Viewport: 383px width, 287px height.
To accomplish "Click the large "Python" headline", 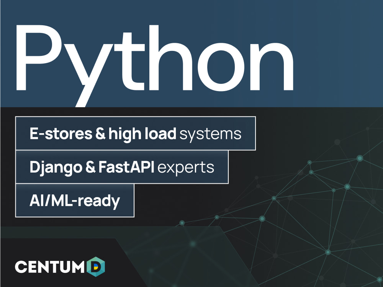I will pyautogui.click(x=155, y=65).
